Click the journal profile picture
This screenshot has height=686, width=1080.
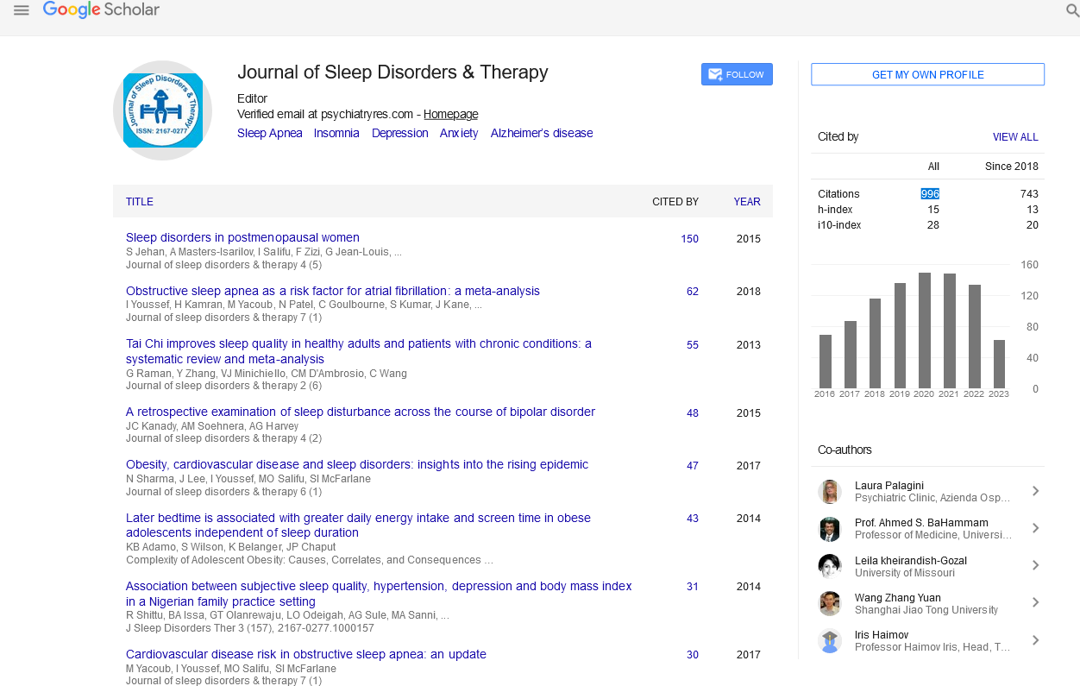[x=163, y=110]
